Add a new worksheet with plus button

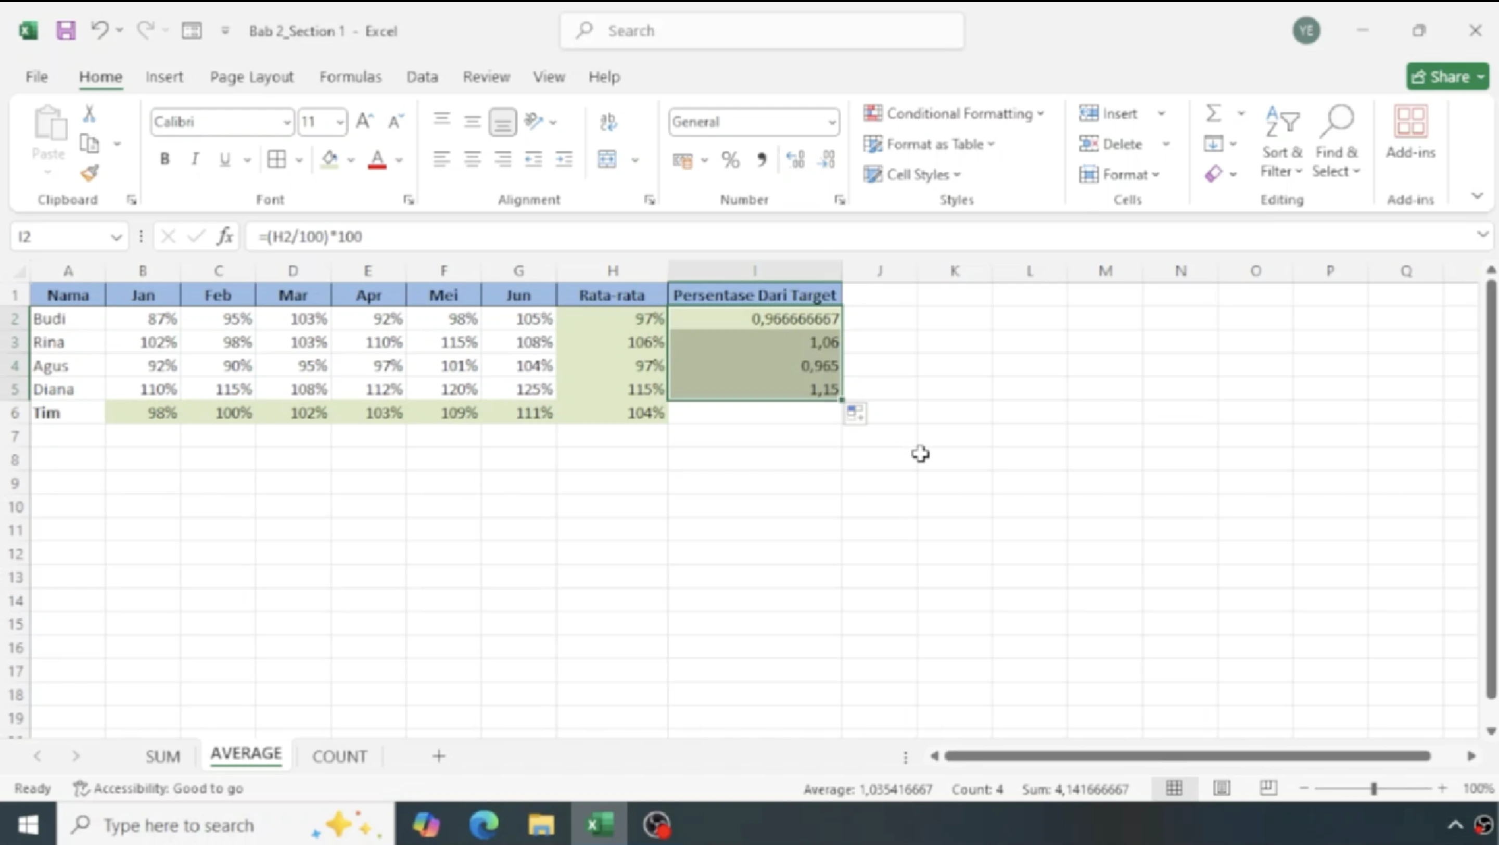pos(438,756)
